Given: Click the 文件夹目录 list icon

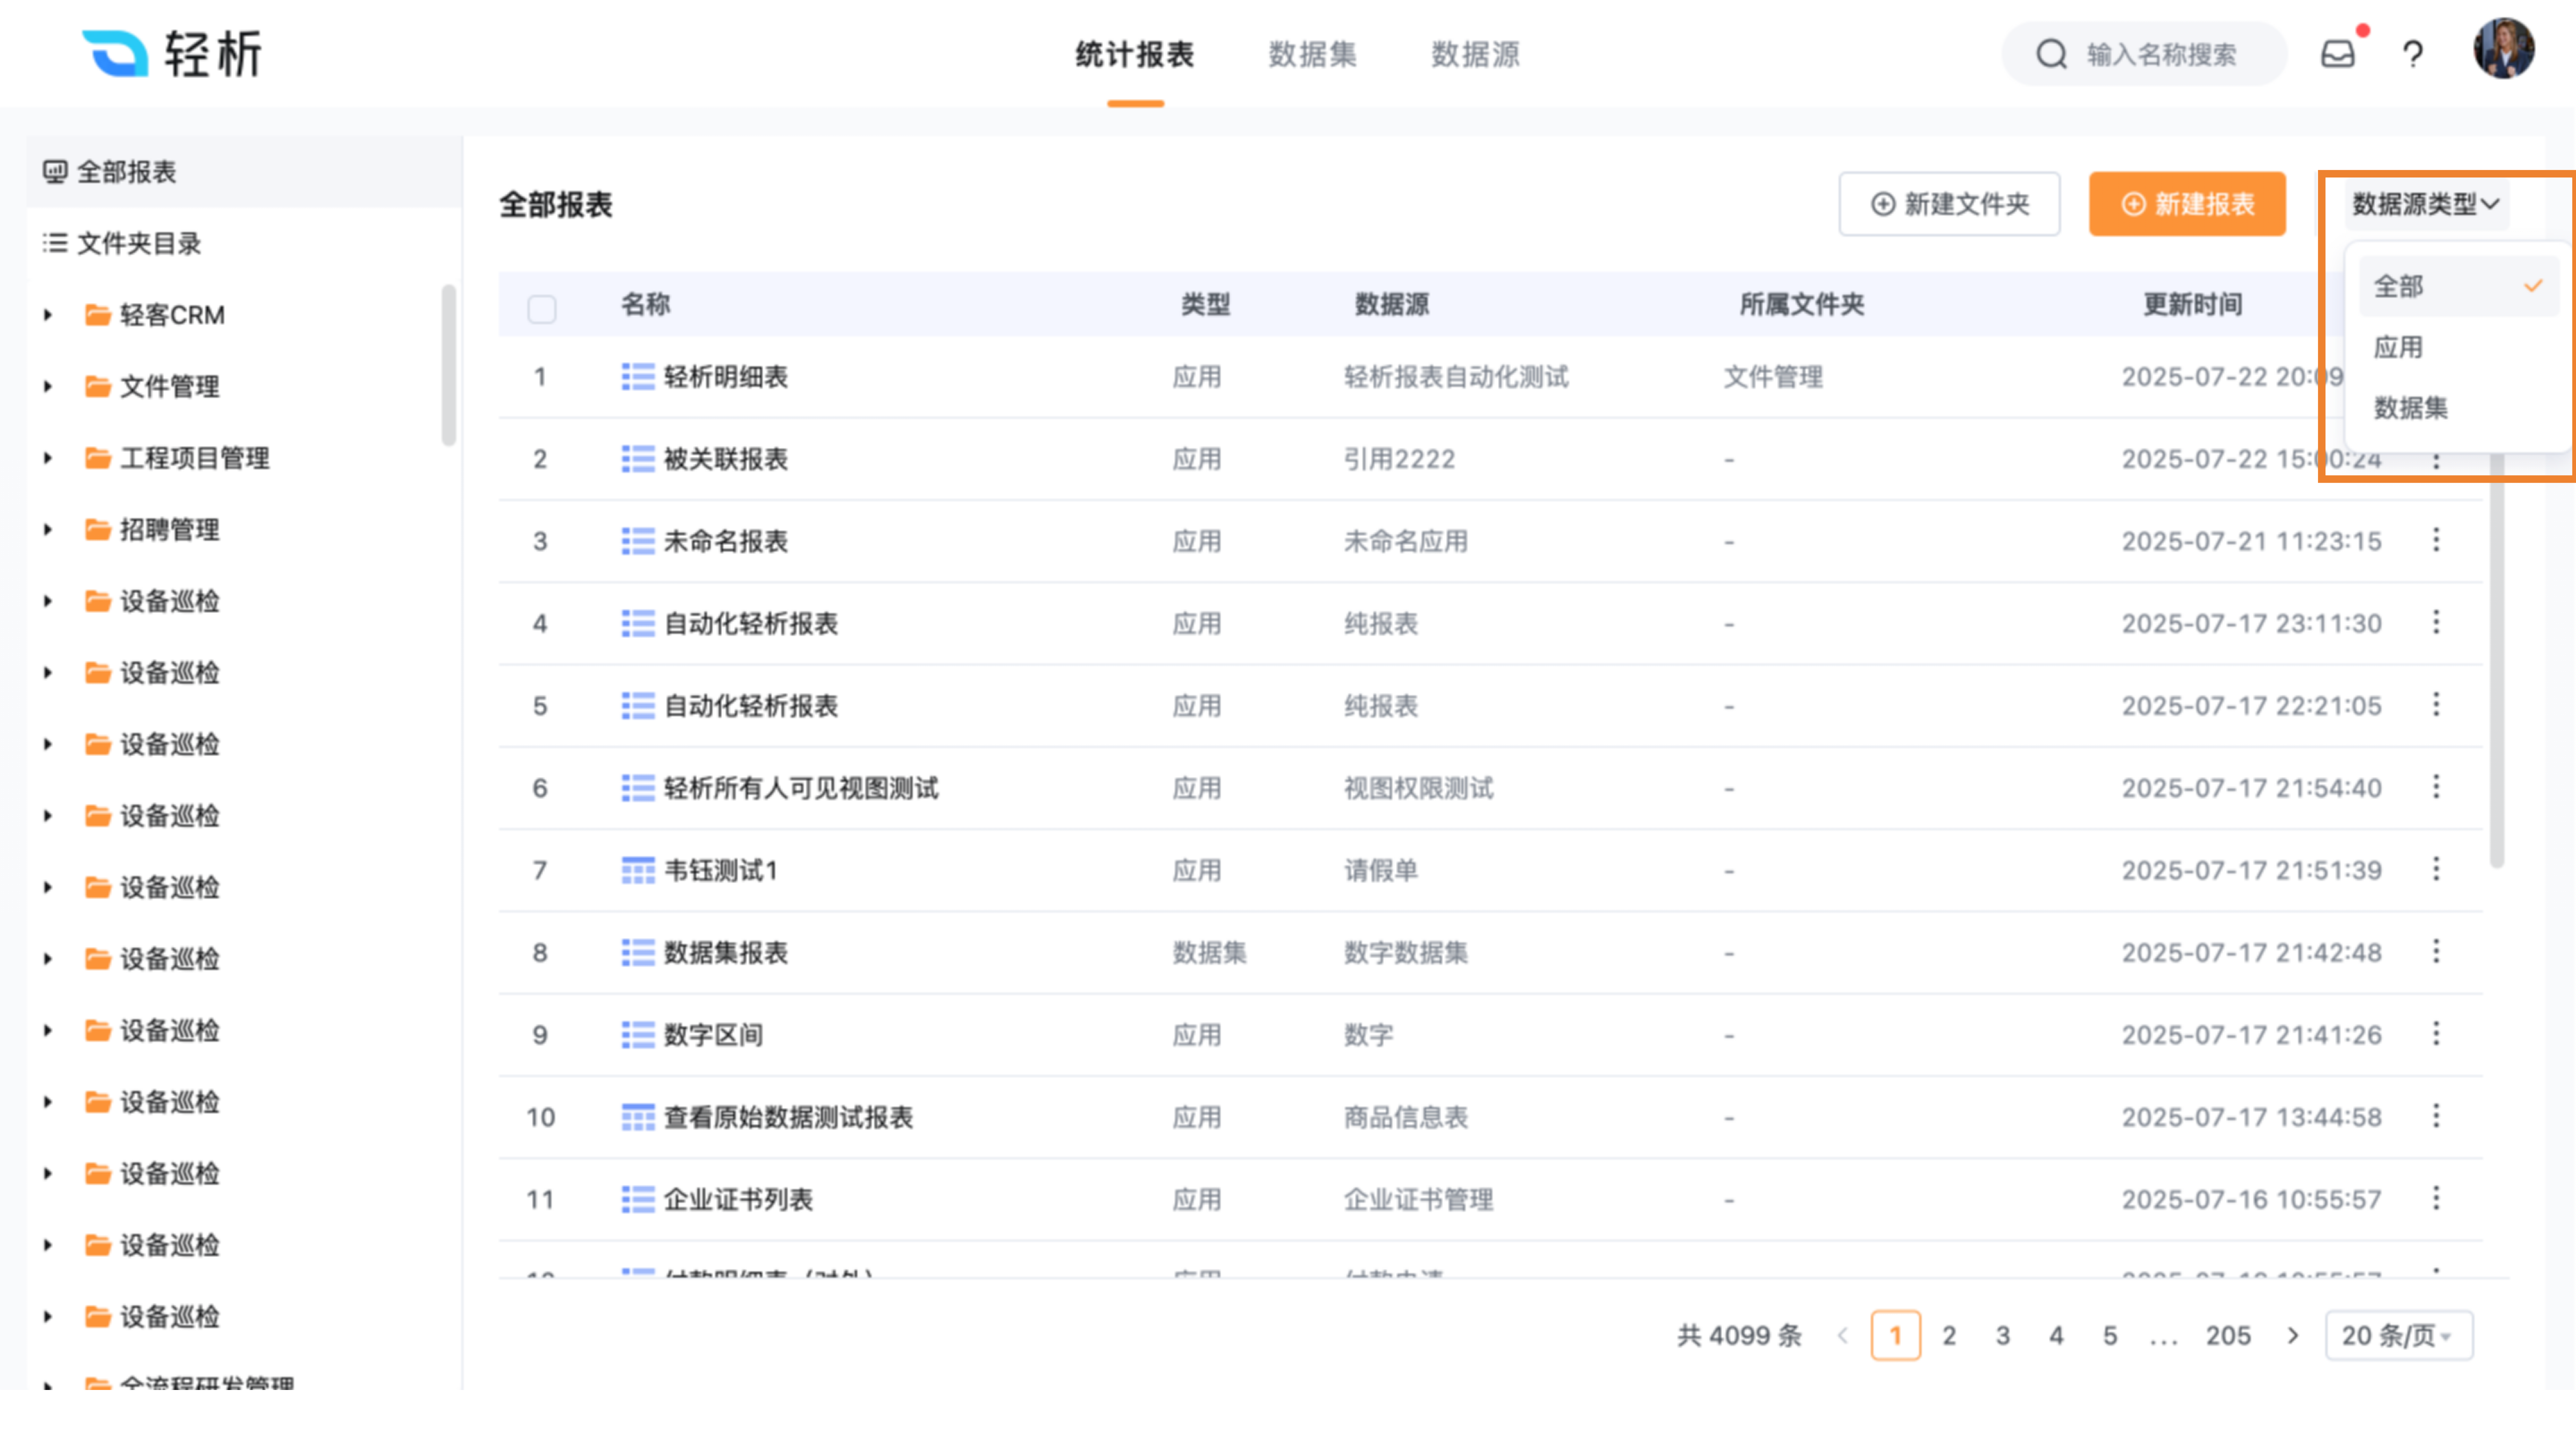Looking at the screenshot, I should 55,243.
